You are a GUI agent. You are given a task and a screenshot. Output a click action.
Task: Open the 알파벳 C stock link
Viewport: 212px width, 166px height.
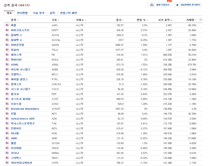point(16,35)
